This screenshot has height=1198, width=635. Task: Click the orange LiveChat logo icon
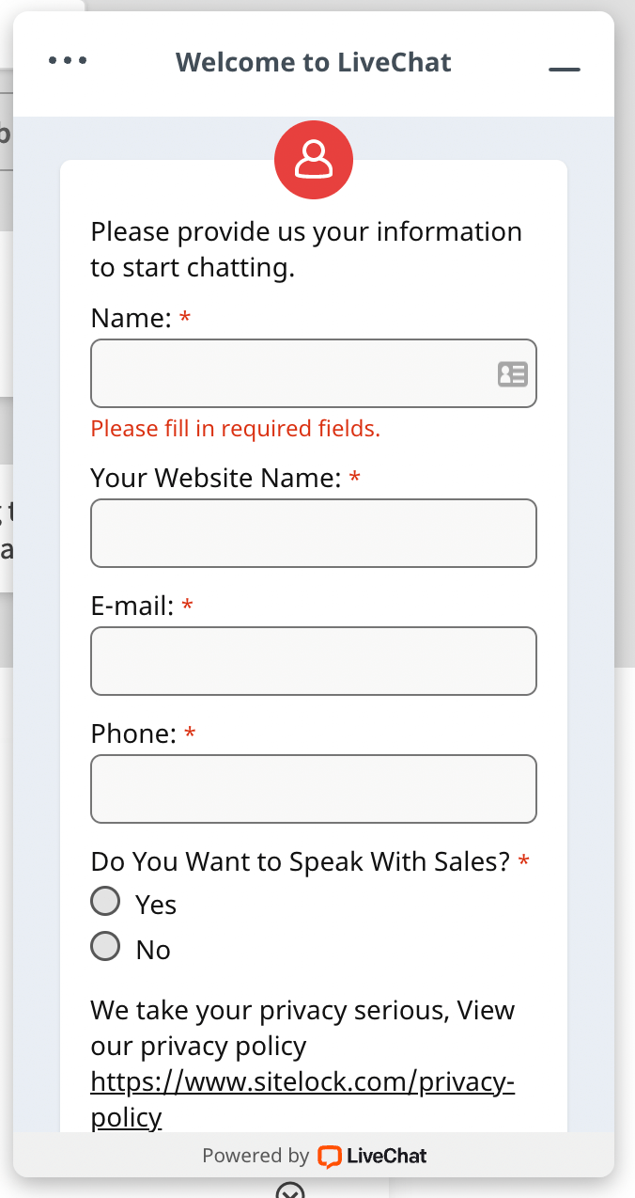pos(329,1157)
